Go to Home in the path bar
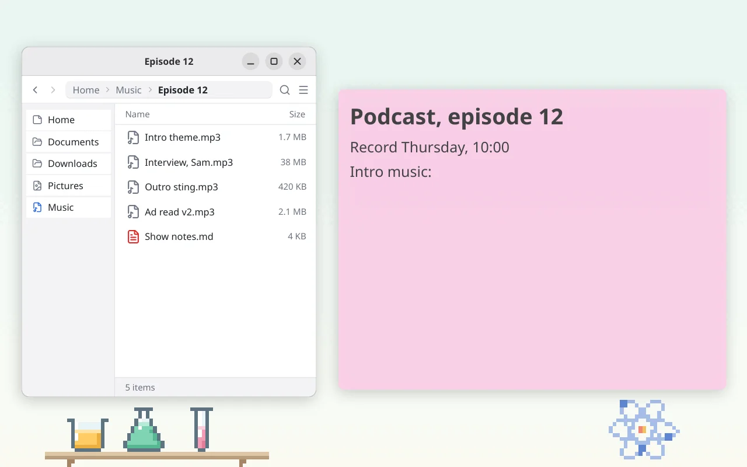747x467 pixels. [86, 90]
